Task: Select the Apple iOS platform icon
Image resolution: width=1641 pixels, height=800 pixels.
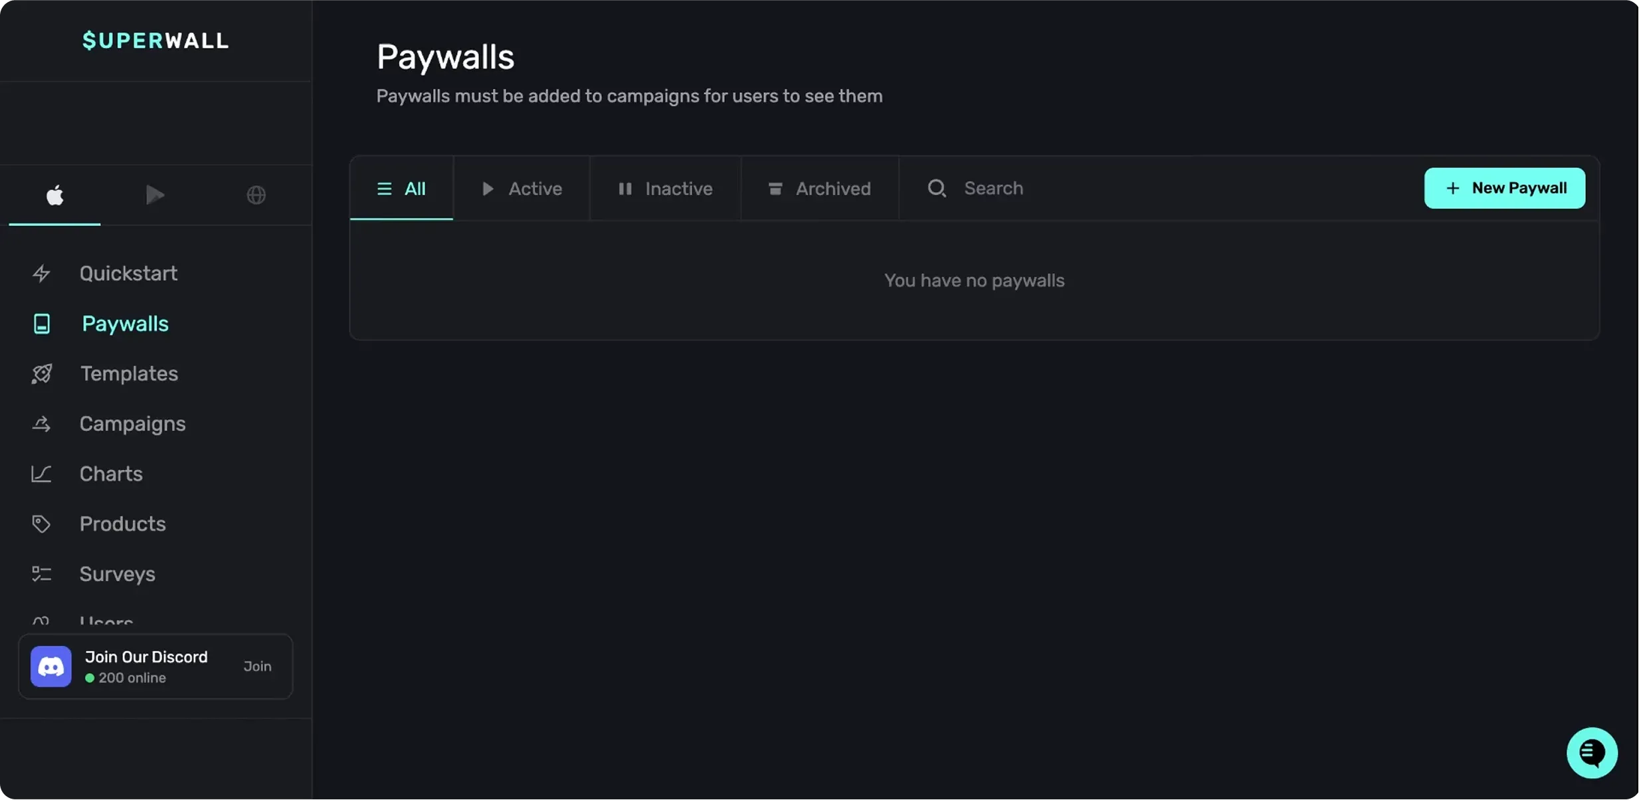Action: coord(54,195)
